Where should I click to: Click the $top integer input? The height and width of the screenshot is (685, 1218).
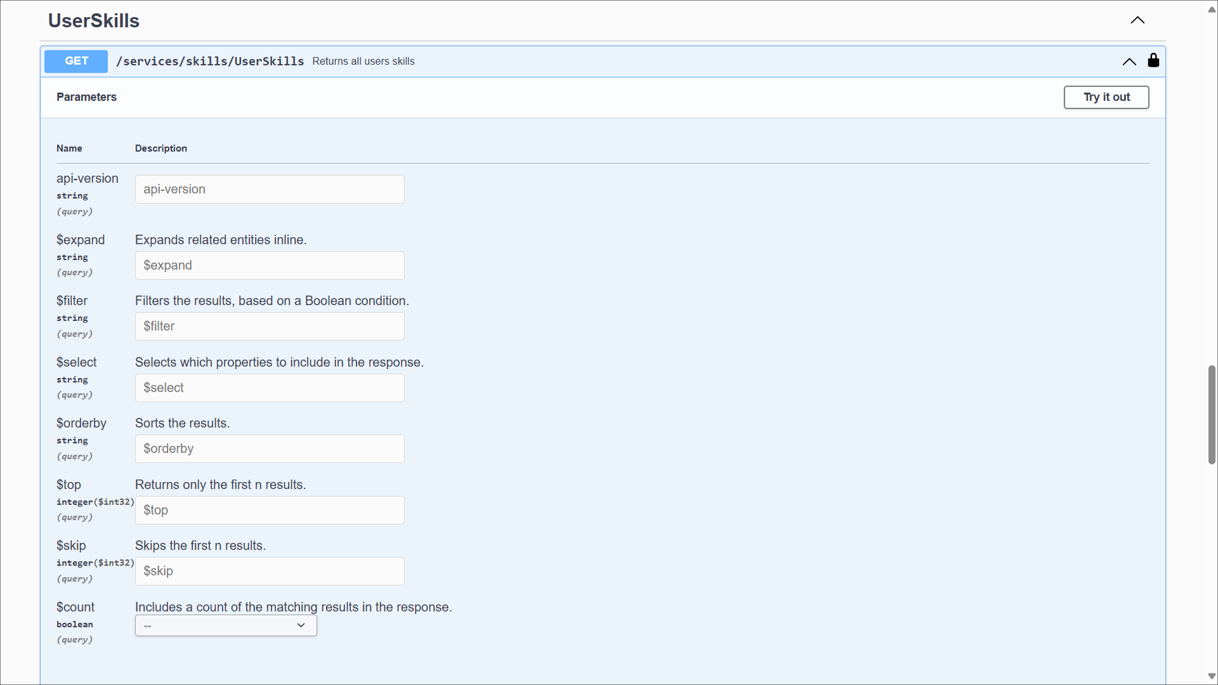270,511
